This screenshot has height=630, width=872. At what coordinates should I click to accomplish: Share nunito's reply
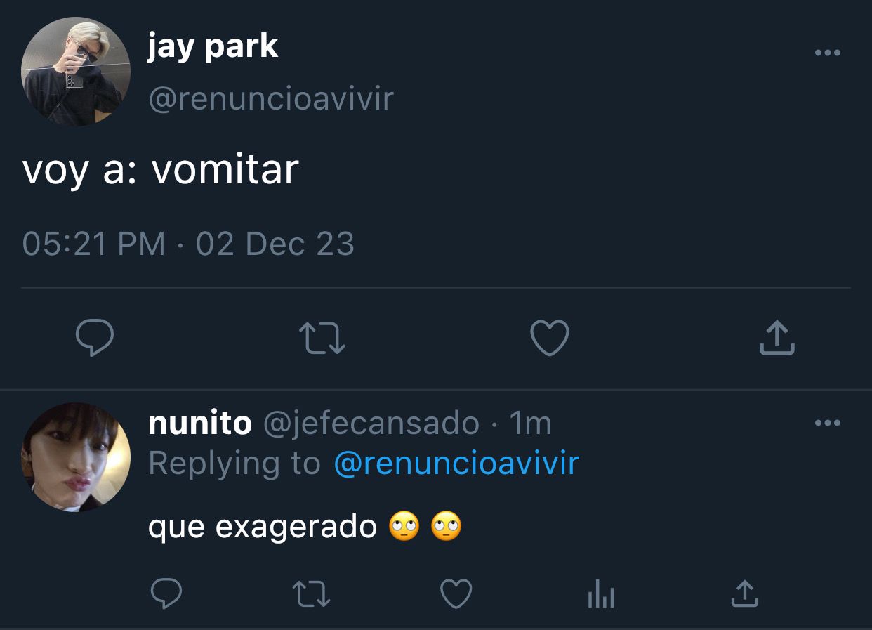pyautogui.click(x=745, y=593)
